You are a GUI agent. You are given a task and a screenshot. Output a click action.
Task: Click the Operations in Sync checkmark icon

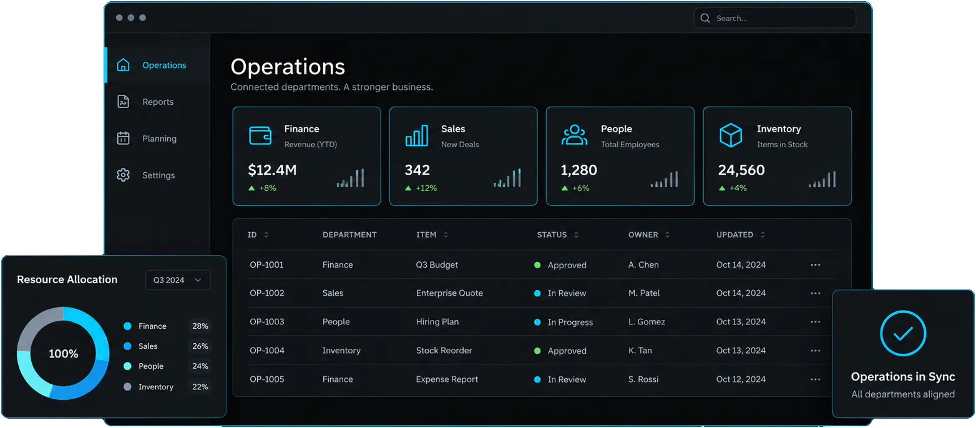[x=903, y=334]
